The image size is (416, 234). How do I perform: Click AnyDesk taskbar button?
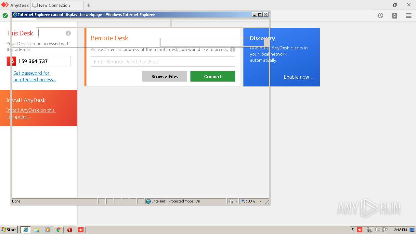click(x=81, y=230)
